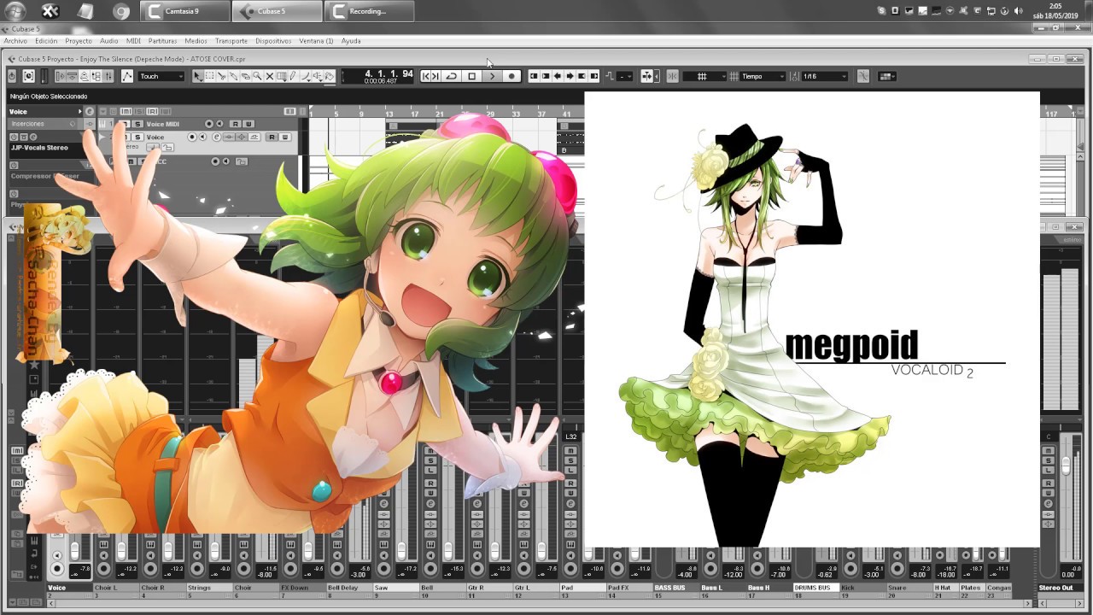Start playback with the Play button
Image resolution: width=1093 pixels, height=615 pixels.
click(x=492, y=76)
